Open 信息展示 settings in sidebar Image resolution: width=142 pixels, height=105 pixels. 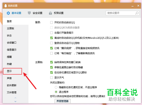click(x=15, y=50)
